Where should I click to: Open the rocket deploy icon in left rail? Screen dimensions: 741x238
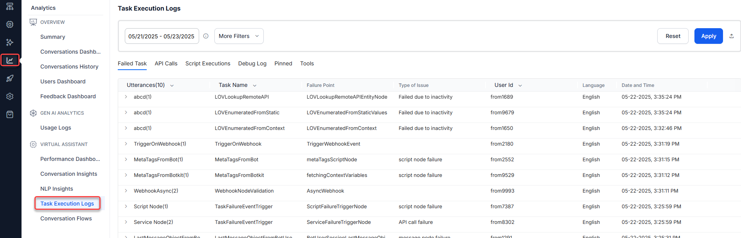(x=10, y=78)
